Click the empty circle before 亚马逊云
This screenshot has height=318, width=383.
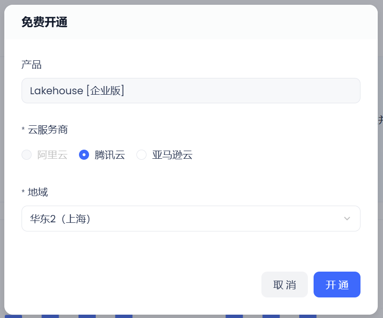[x=141, y=155]
